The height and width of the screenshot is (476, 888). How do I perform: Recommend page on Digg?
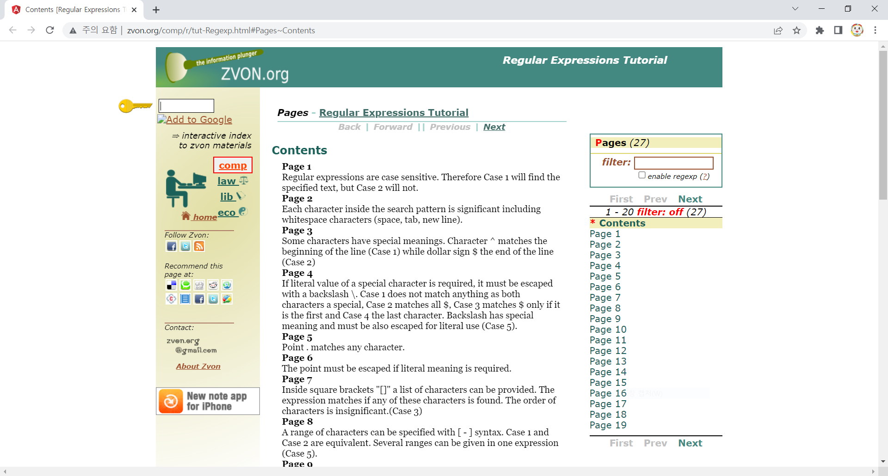click(x=199, y=285)
